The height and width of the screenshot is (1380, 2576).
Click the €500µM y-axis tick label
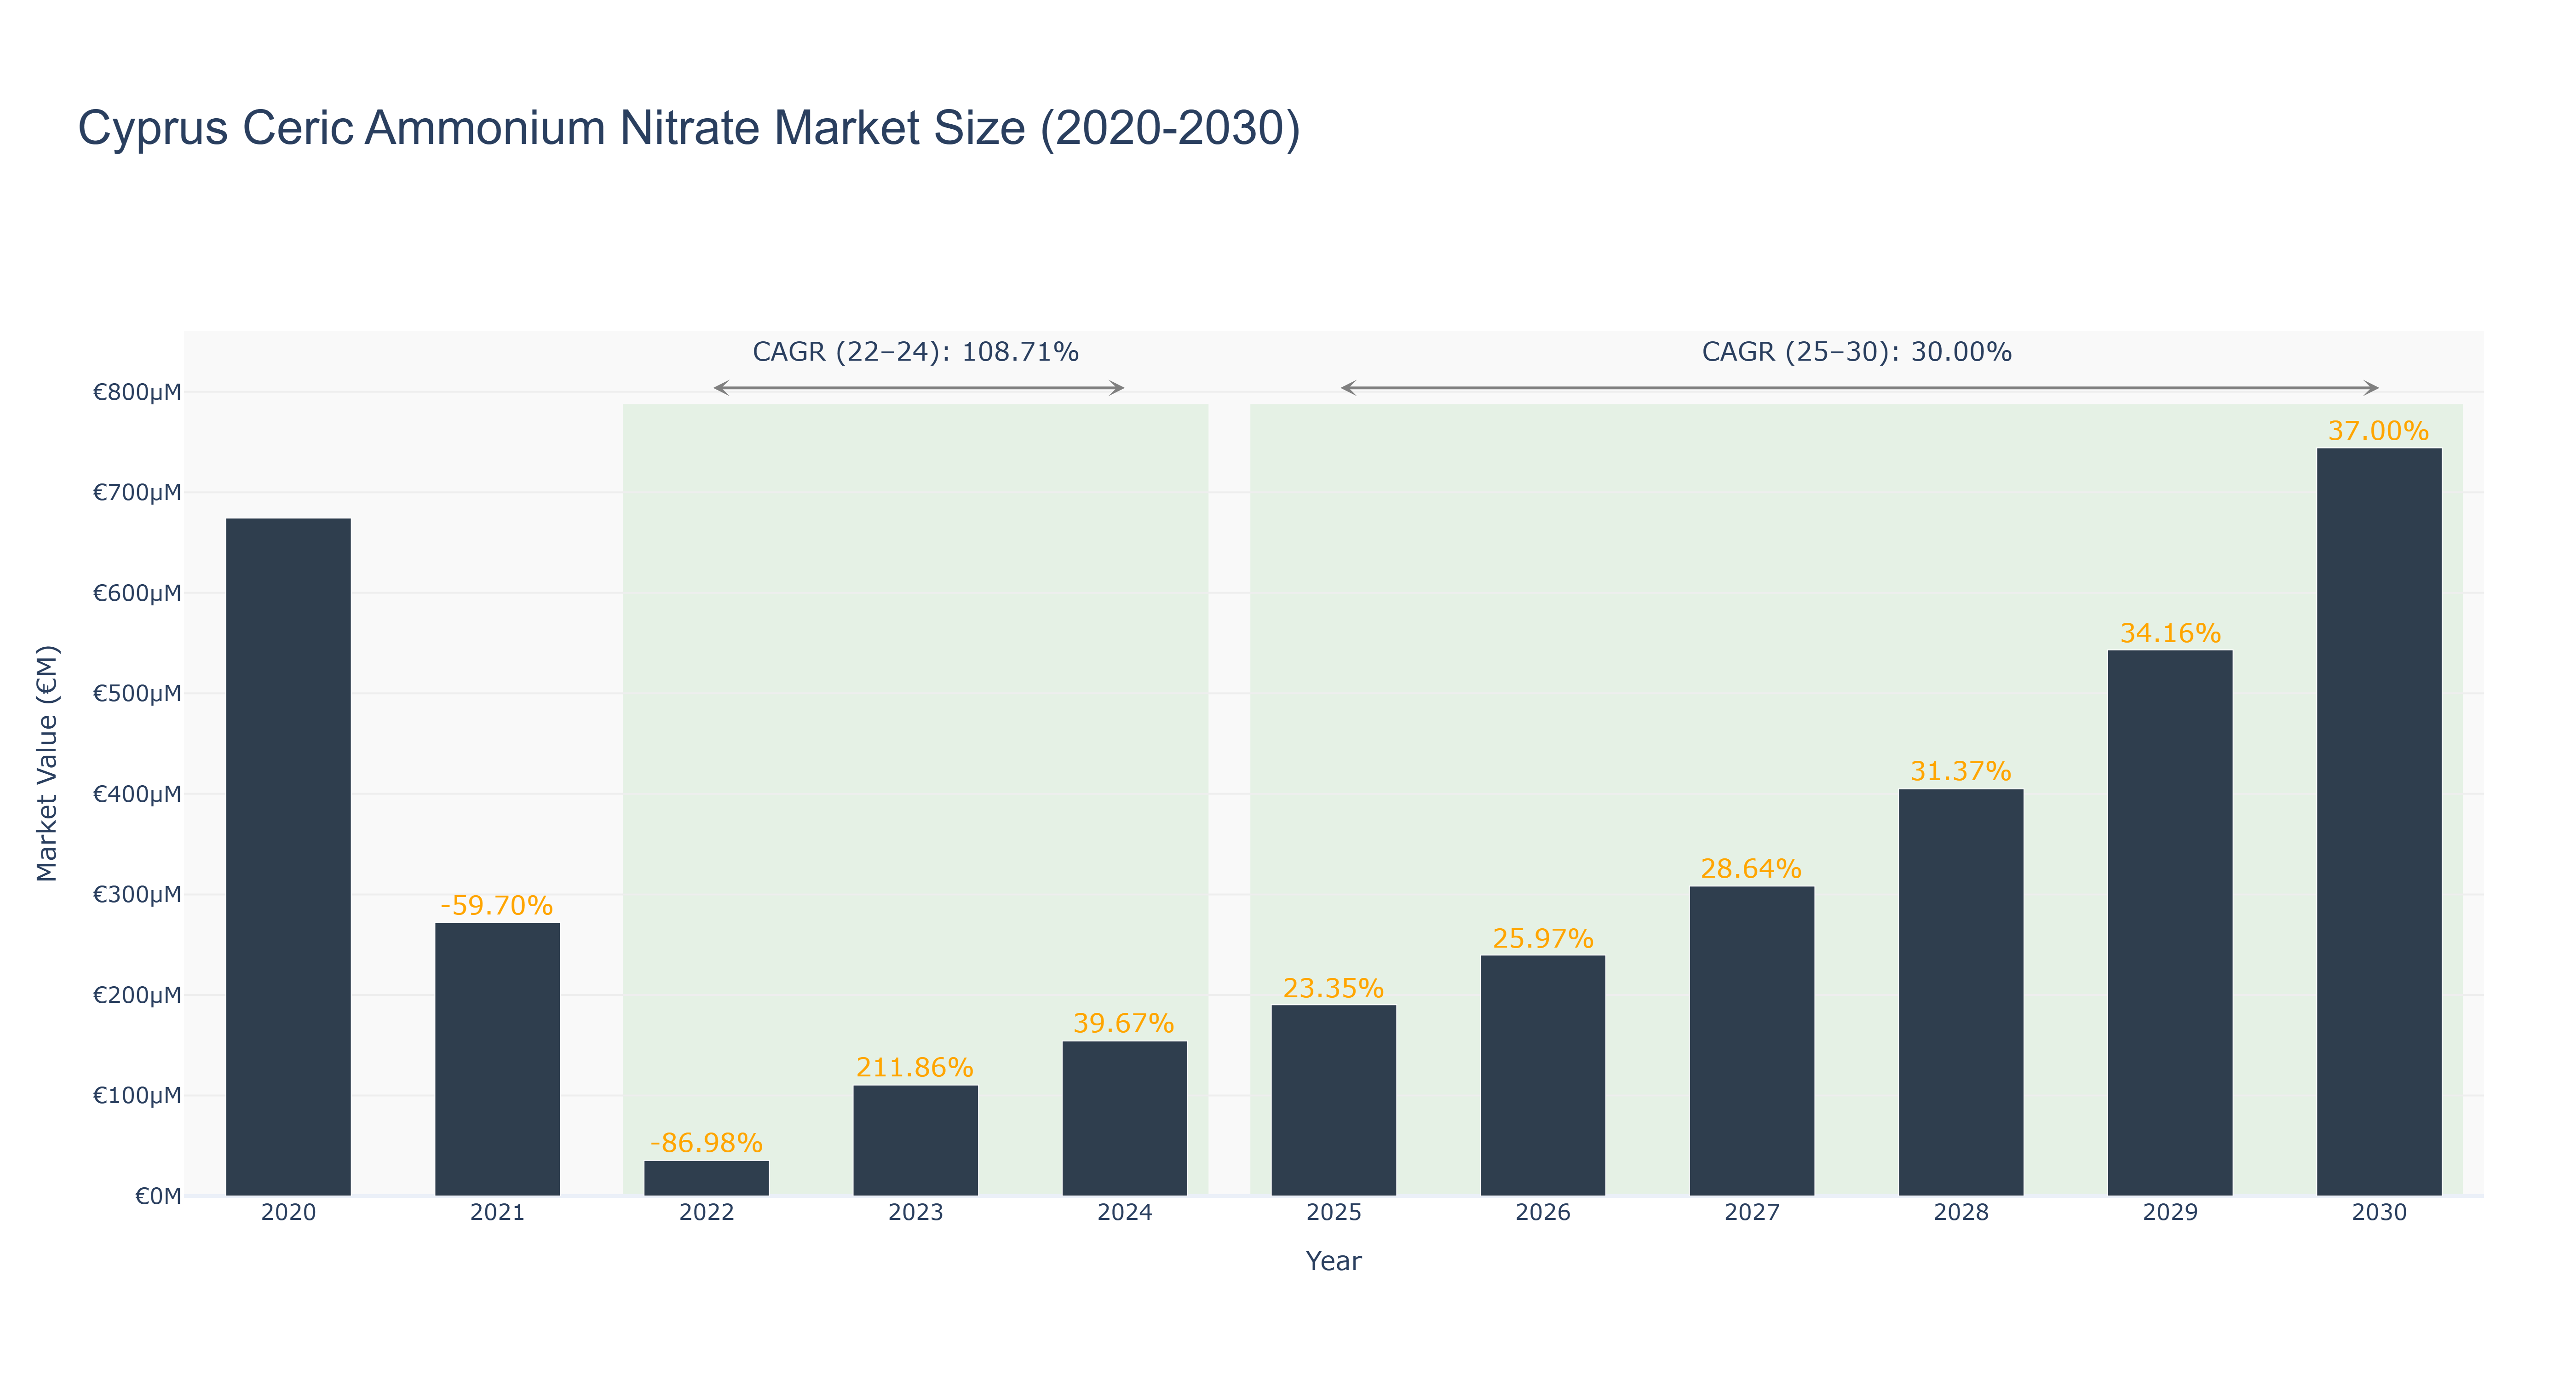pos(137,693)
